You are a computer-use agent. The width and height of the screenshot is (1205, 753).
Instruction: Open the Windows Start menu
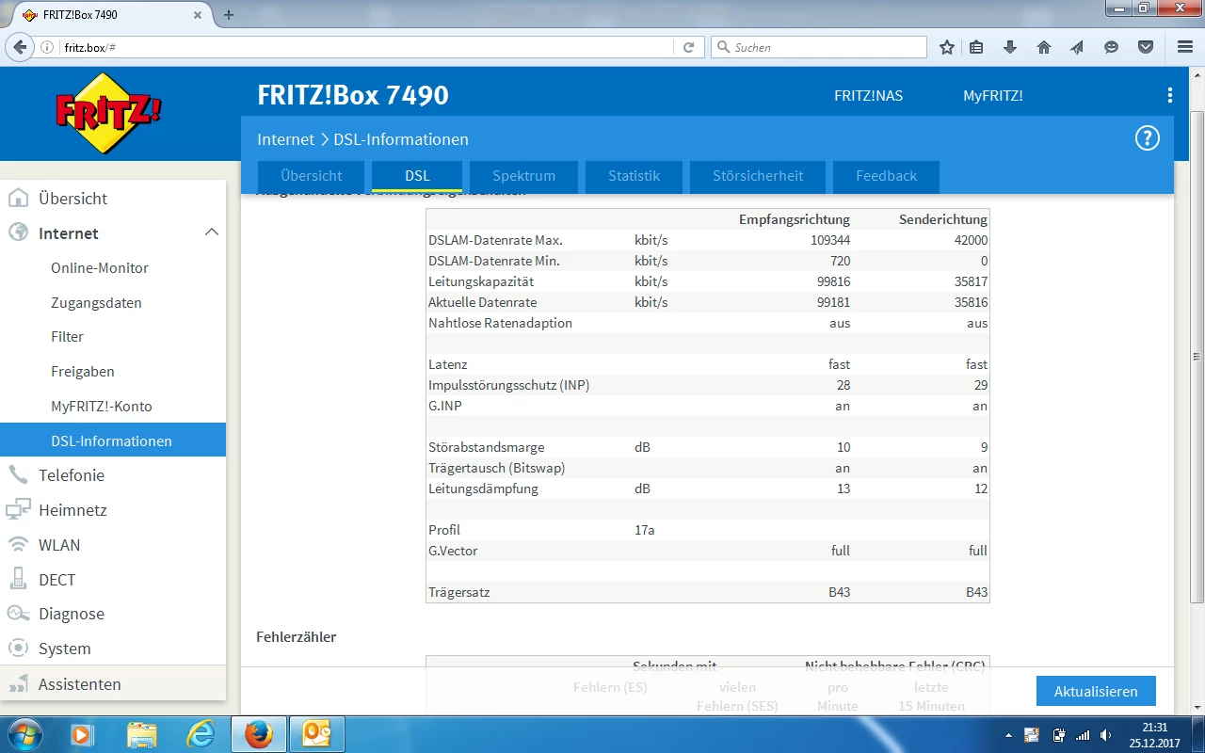pyautogui.click(x=24, y=734)
